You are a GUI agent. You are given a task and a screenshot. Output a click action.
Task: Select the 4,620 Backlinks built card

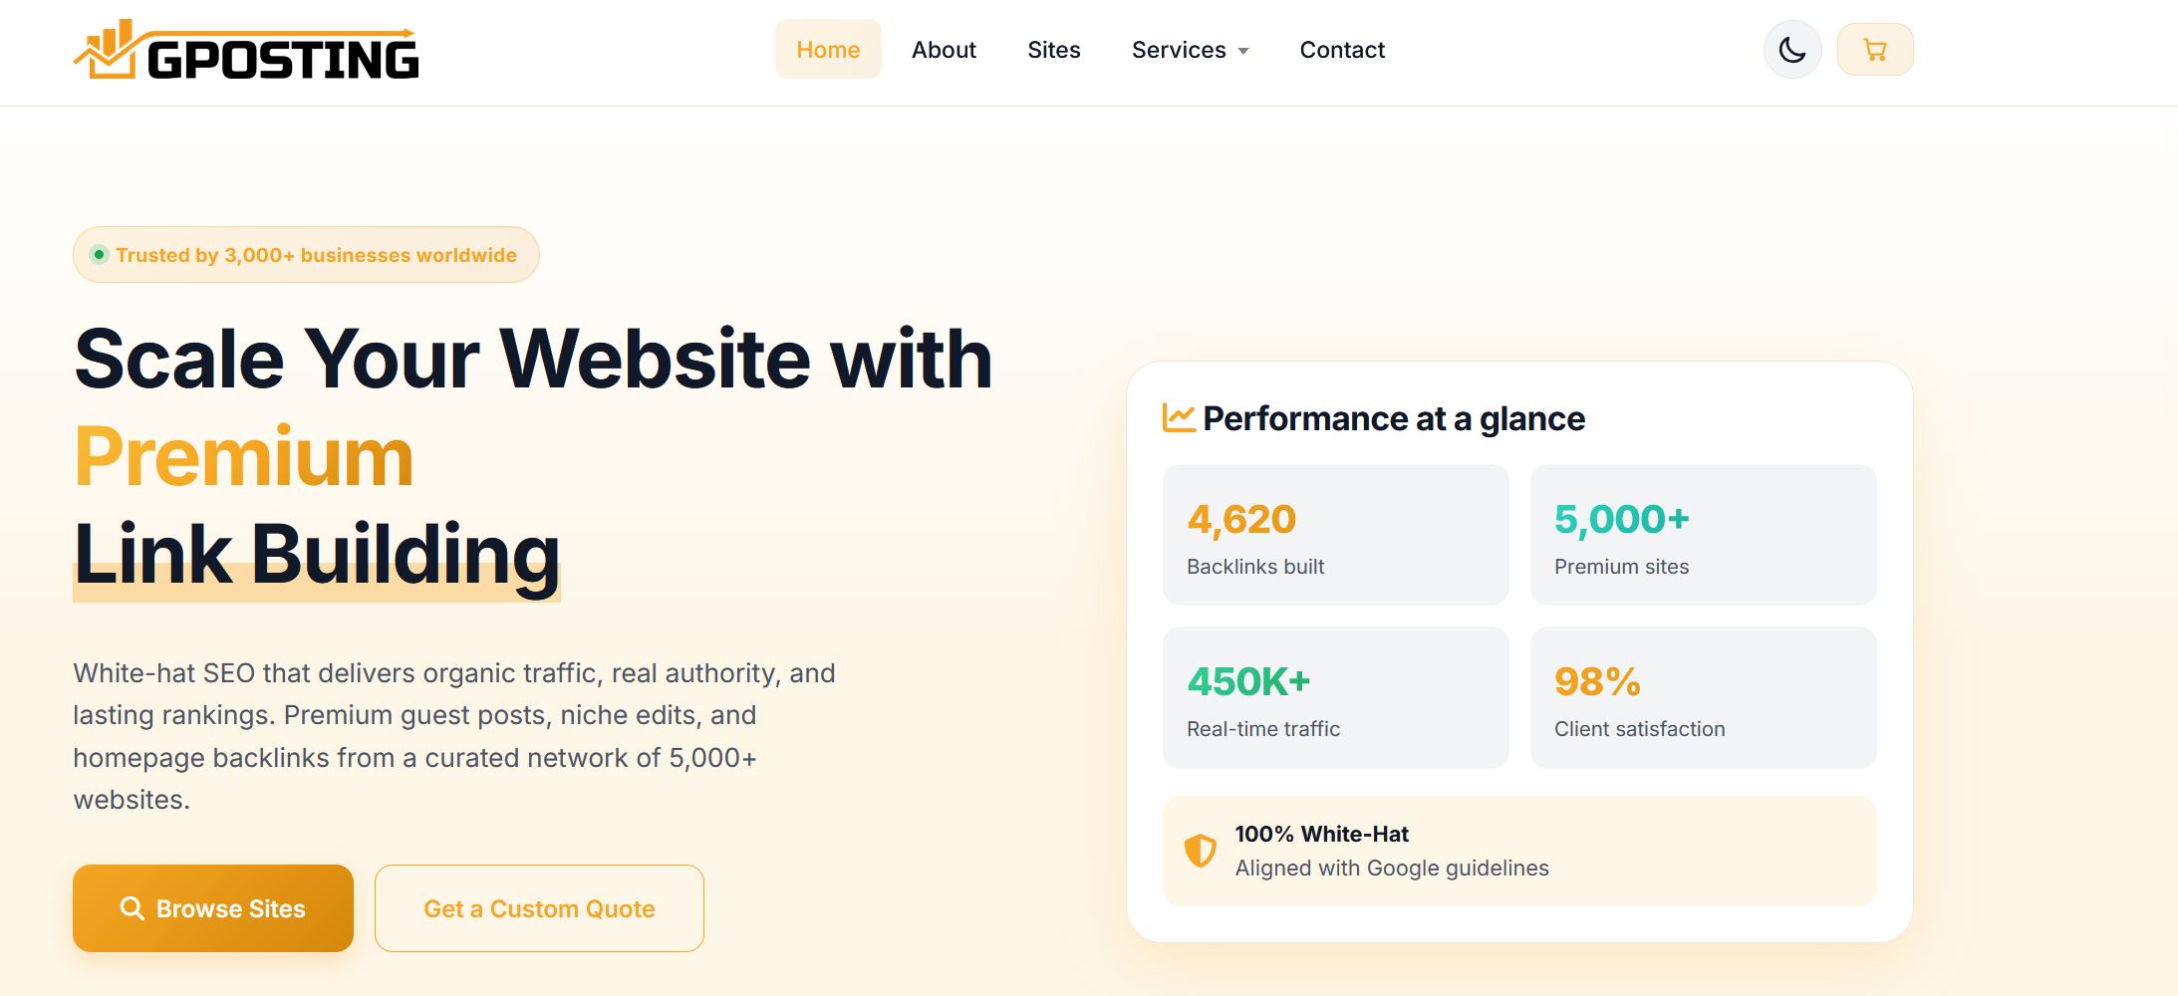(1335, 535)
